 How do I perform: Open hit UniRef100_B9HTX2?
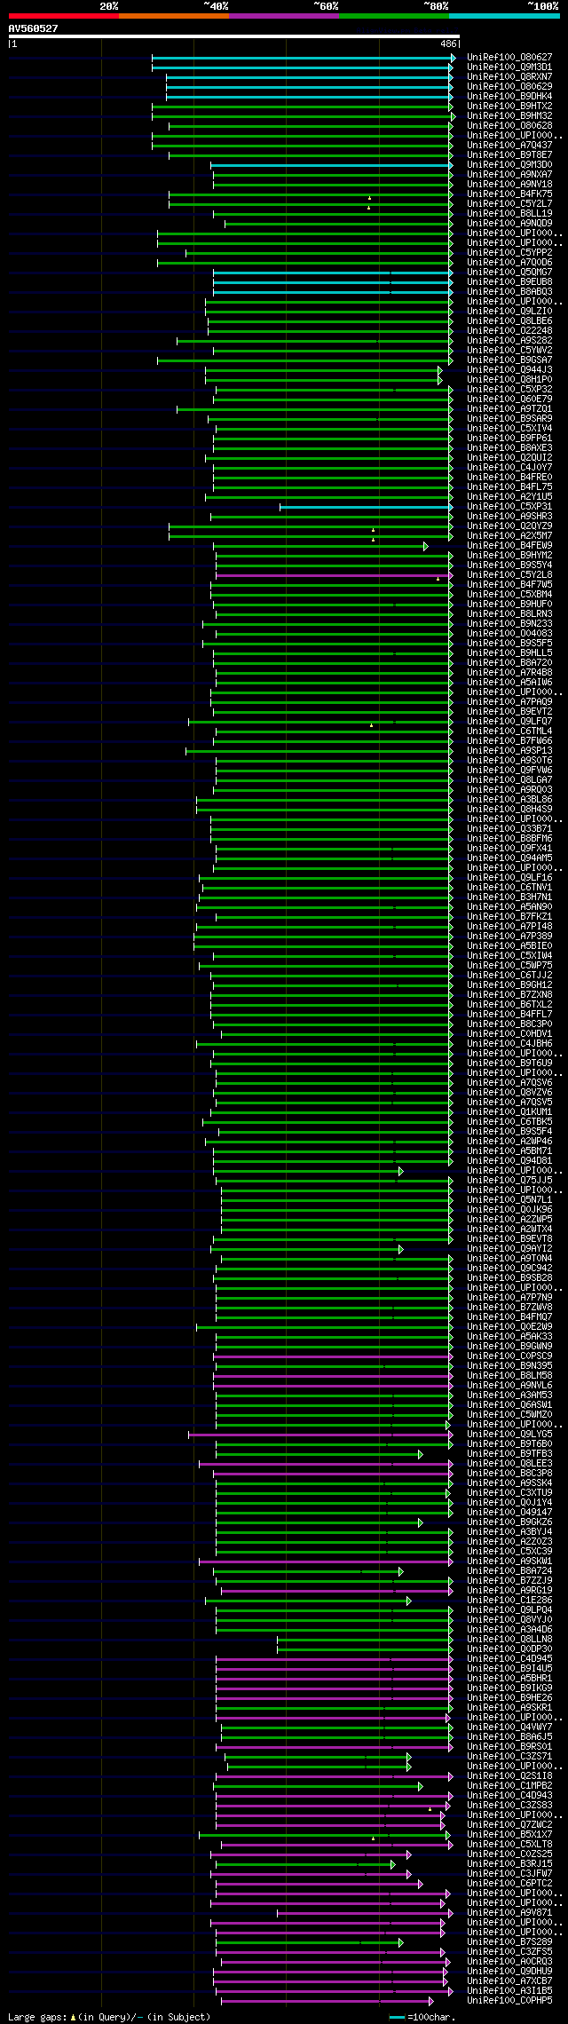[509, 107]
